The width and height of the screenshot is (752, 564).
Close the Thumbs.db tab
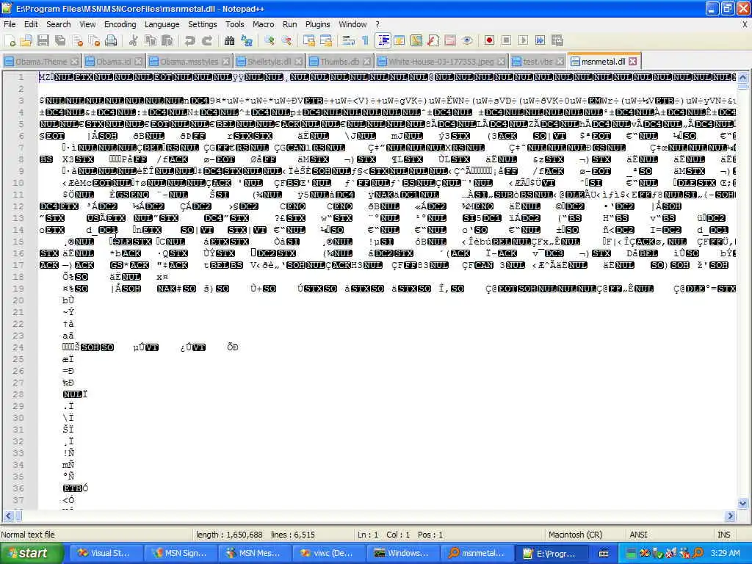(366, 62)
